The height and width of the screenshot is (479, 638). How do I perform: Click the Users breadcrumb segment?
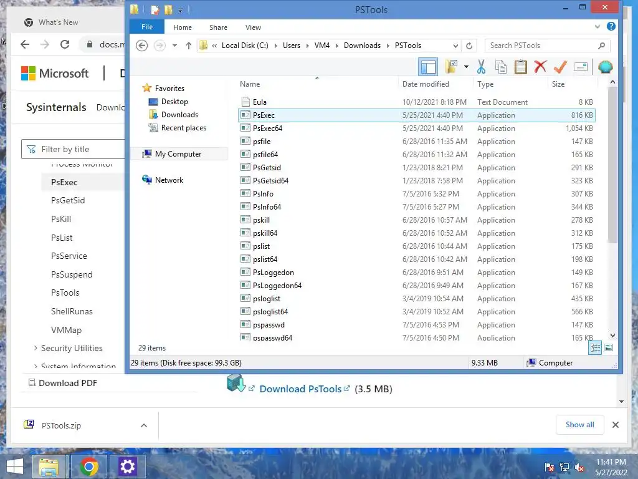(x=292, y=46)
